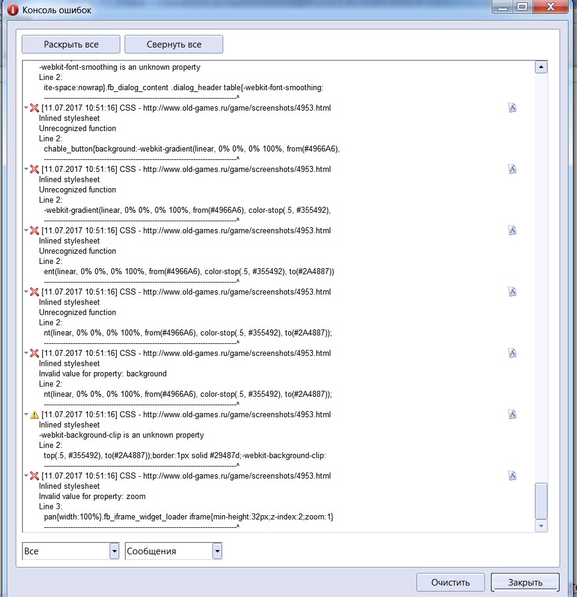Click text 'Invalid value for property: zoom'

point(92,496)
